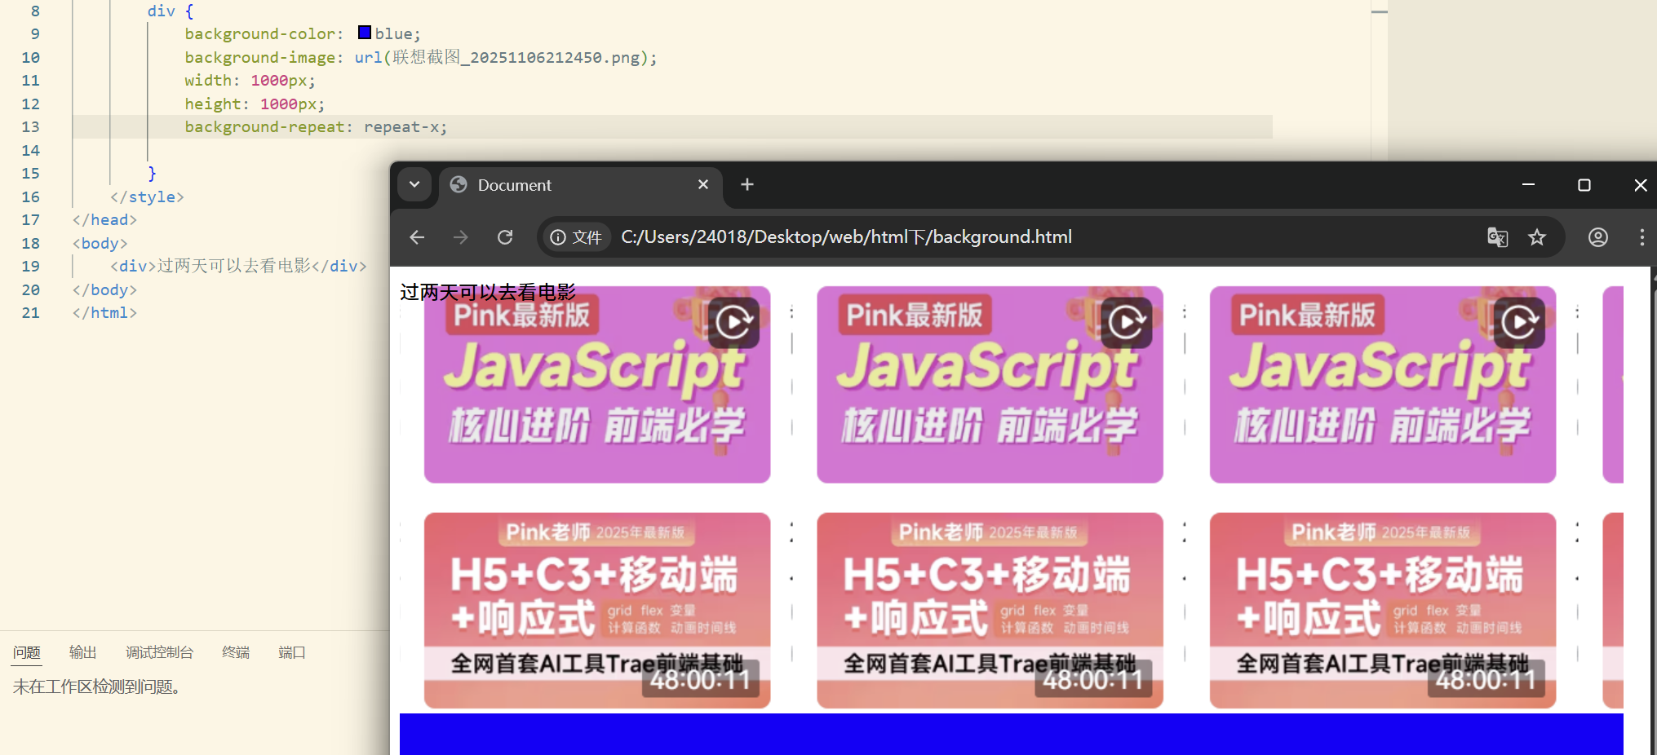Image resolution: width=1657 pixels, height=755 pixels.
Task: Open a new browser tab
Action: [747, 185]
